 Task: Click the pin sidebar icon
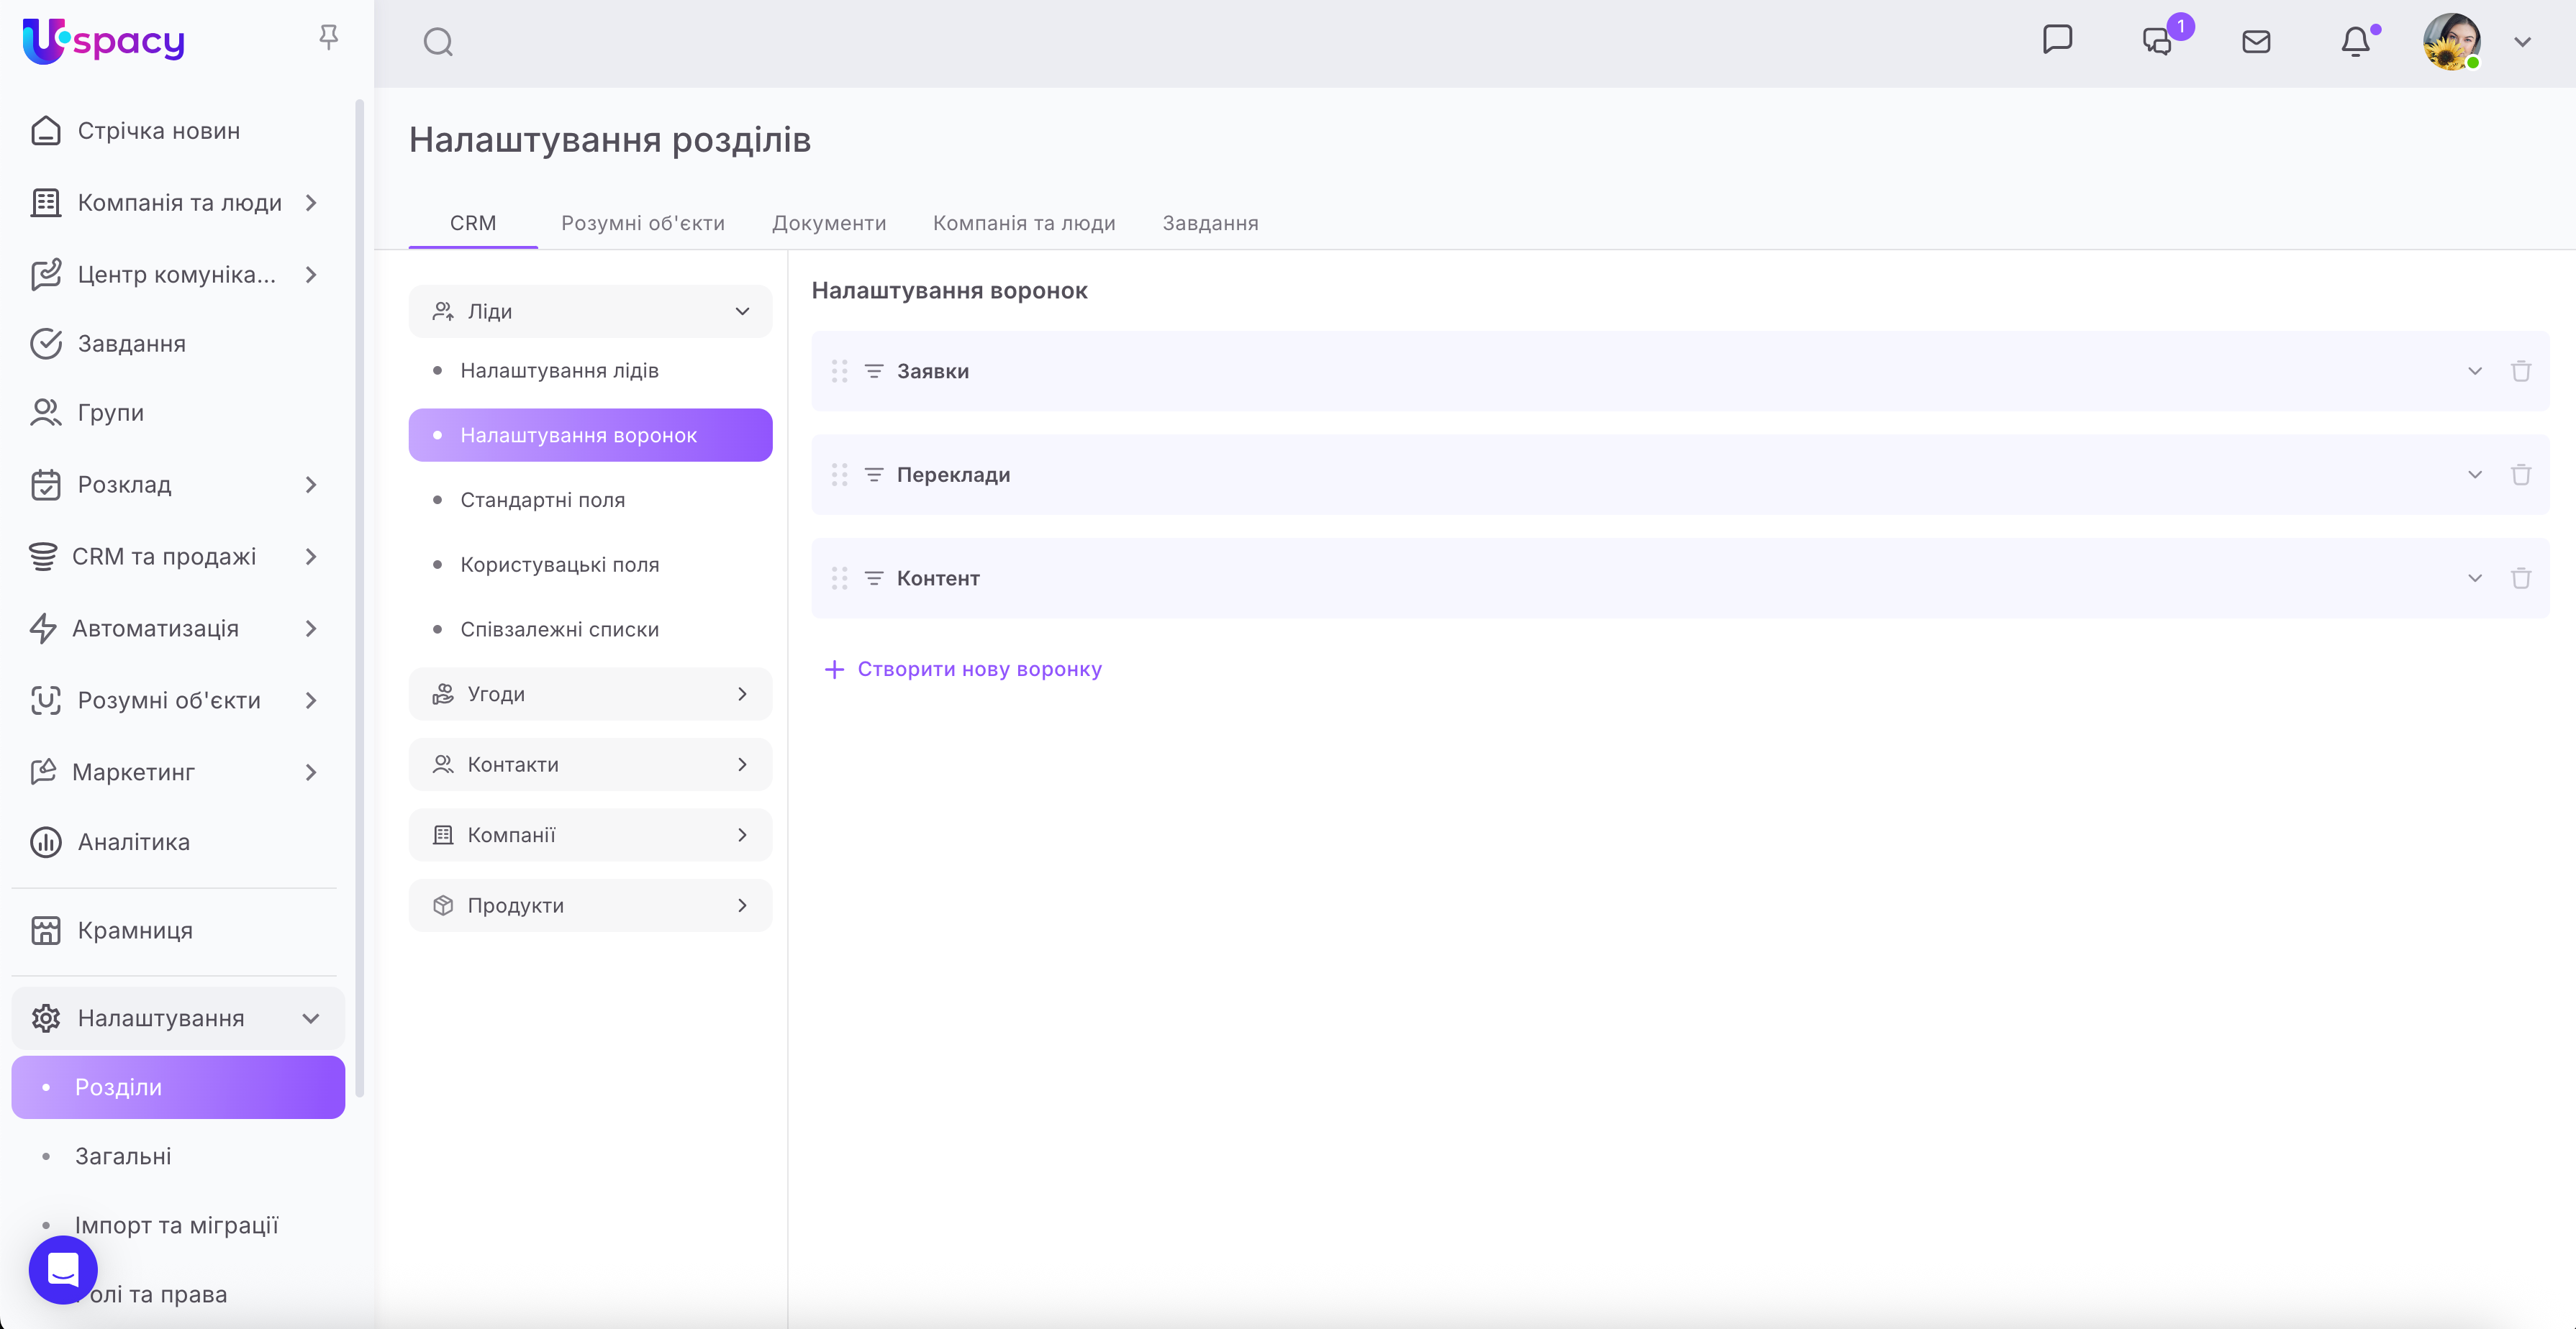point(328,38)
